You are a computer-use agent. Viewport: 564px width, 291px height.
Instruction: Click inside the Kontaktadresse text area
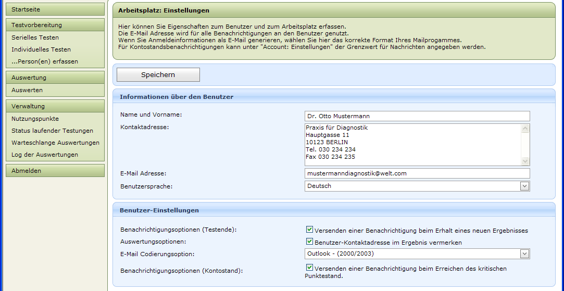[x=411, y=144]
